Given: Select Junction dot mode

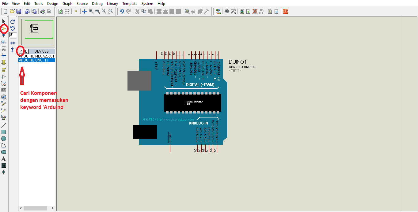Looking at the screenshot, I should [x=4, y=35].
